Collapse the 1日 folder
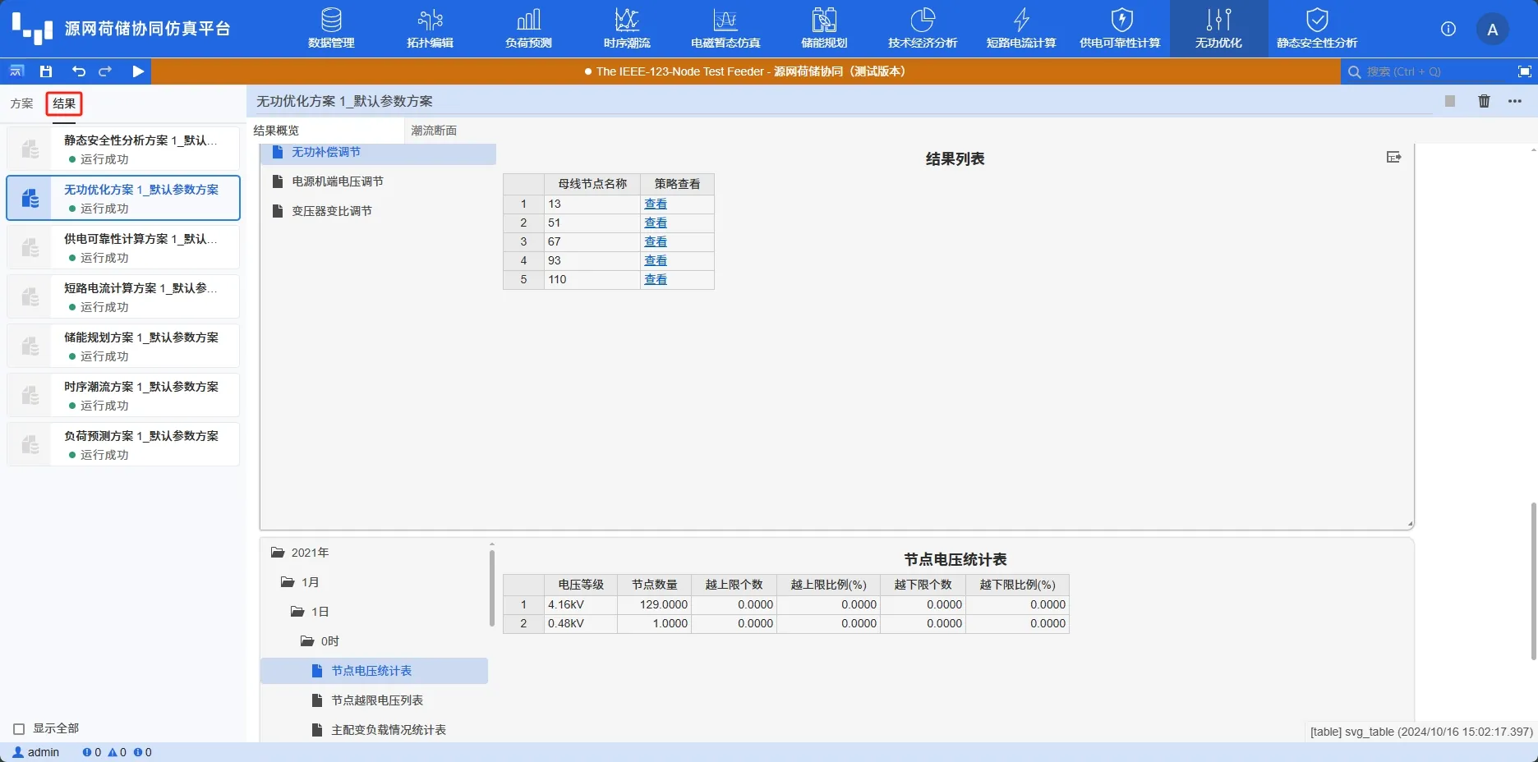The height and width of the screenshot is (762, 1538). [x=297, y=612]
